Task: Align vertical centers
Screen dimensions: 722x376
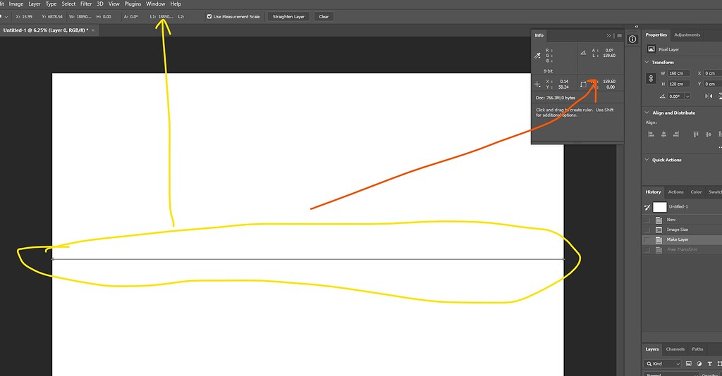Action: click(708, 134)
